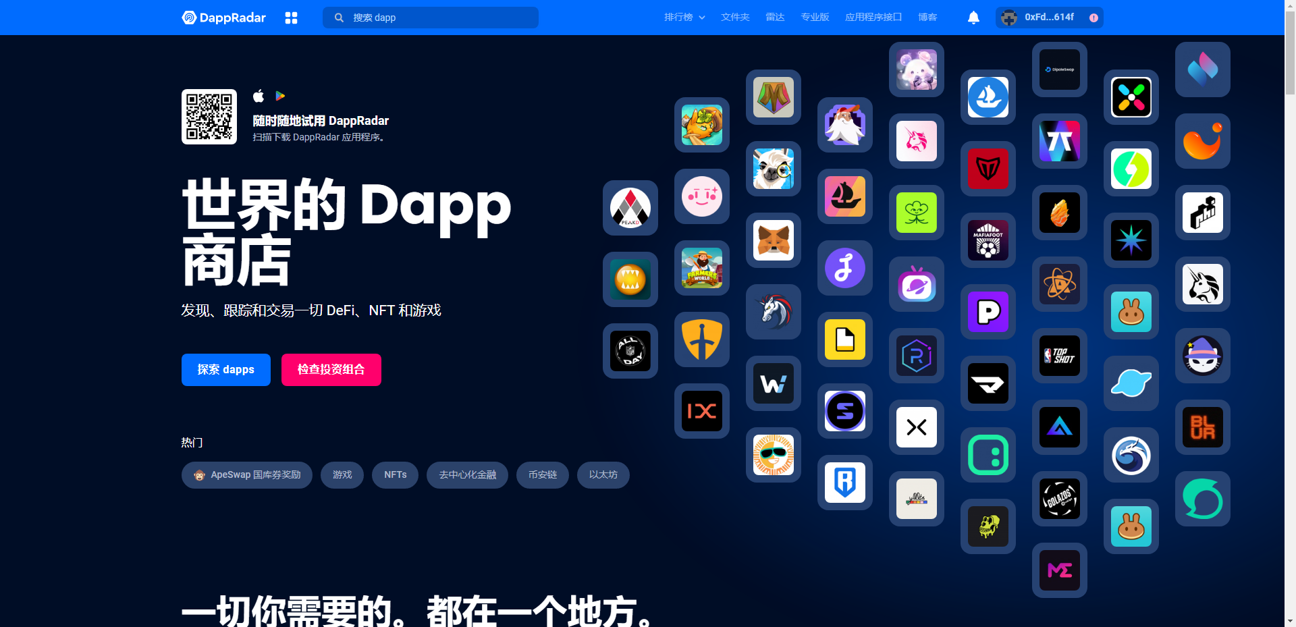Image resolution: width=1296 pixels, height=627 pixels.
Task: Open the notifications bell
Action: [x=973, y=18]
